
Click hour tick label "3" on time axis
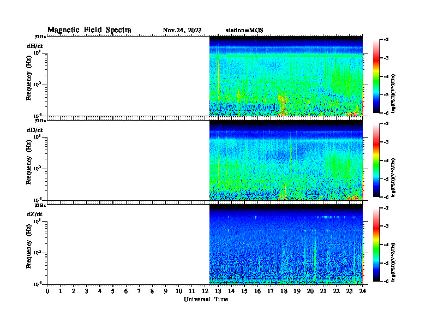(87, 291)
